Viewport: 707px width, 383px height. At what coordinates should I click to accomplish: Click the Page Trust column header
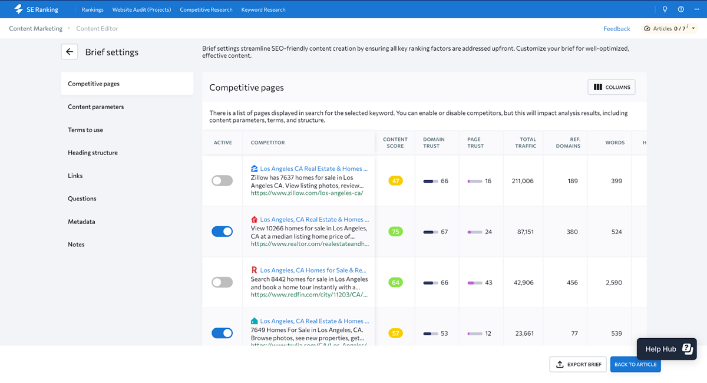(474, 143)
